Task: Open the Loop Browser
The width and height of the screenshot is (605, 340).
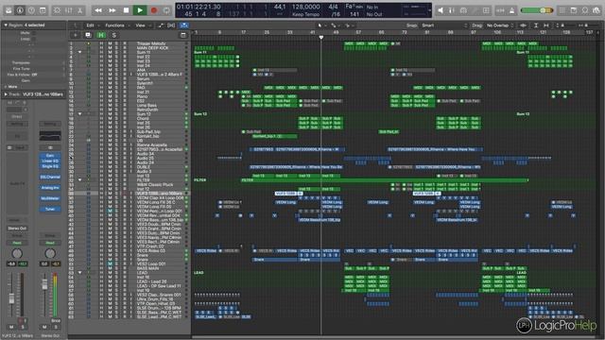Action: pyautogui.click(x=585, y=10)
